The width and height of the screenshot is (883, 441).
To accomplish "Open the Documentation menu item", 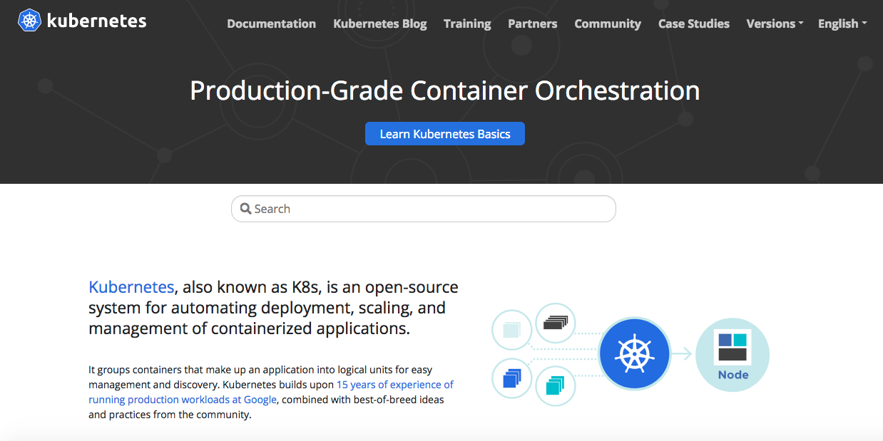I will tap(271, 24).
